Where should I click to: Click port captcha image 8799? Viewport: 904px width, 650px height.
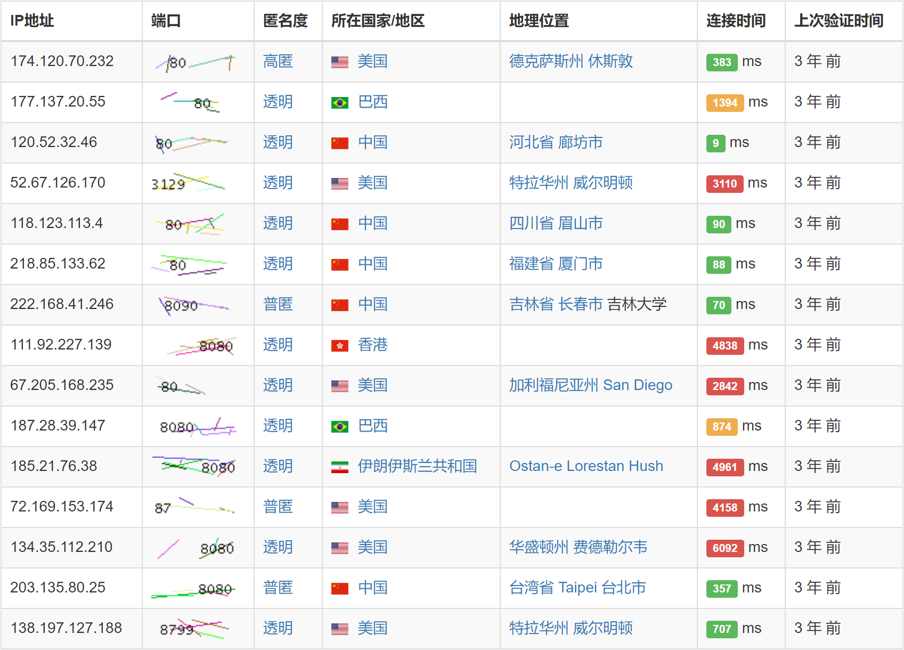[x=194, y=629]
